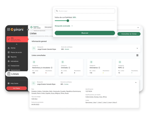
Task: Click the Enterprise plan progress ring icon
Action: (31, 27)
